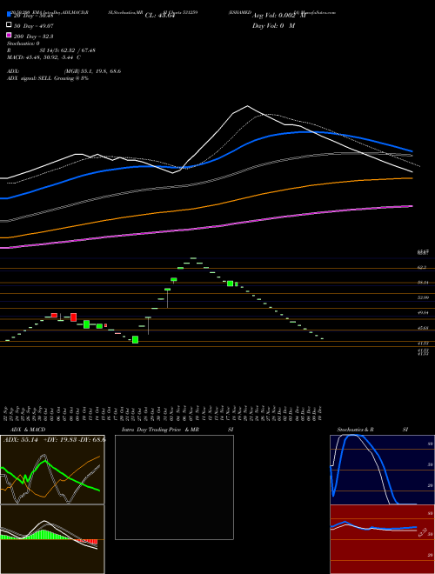Screen dimensions: 435x574
Task: Click the 52.99 price axis label
Action: [x=423, y=297]
